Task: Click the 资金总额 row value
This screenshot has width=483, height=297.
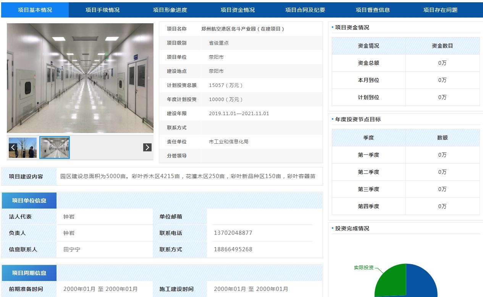Action: [443, 63]
